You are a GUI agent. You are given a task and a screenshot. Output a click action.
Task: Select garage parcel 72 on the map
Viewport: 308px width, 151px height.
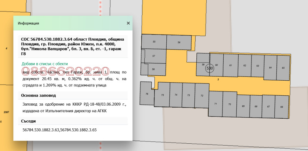[202, 96]
